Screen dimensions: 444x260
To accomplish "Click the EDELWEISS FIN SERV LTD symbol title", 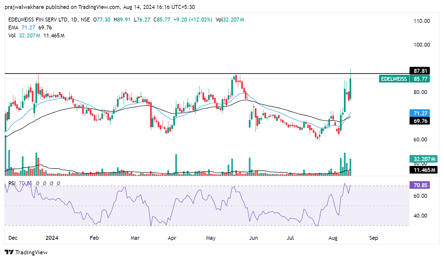I will (37, 20).
